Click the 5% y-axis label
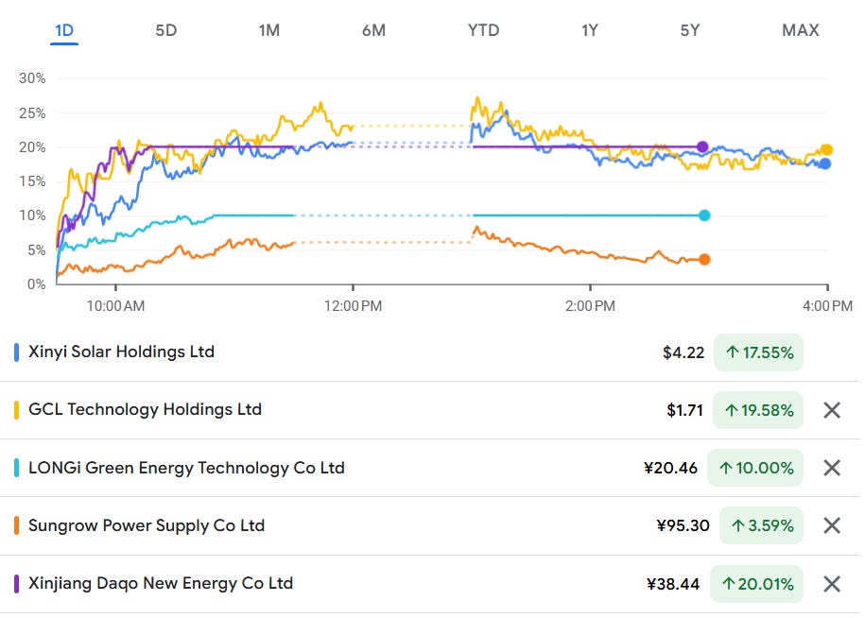This screenshot has height=618, width=865. tap(36, 250)
